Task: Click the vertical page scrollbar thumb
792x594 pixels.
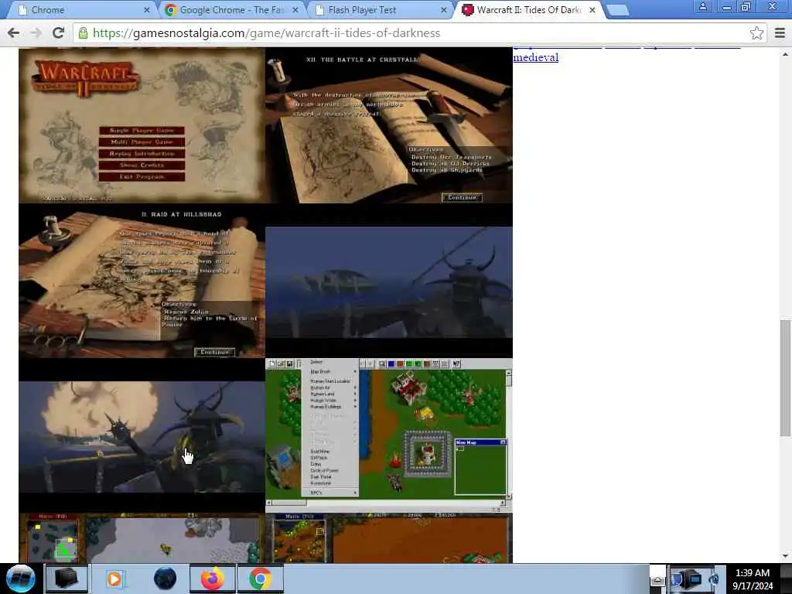Action: (x=786, y=377)
